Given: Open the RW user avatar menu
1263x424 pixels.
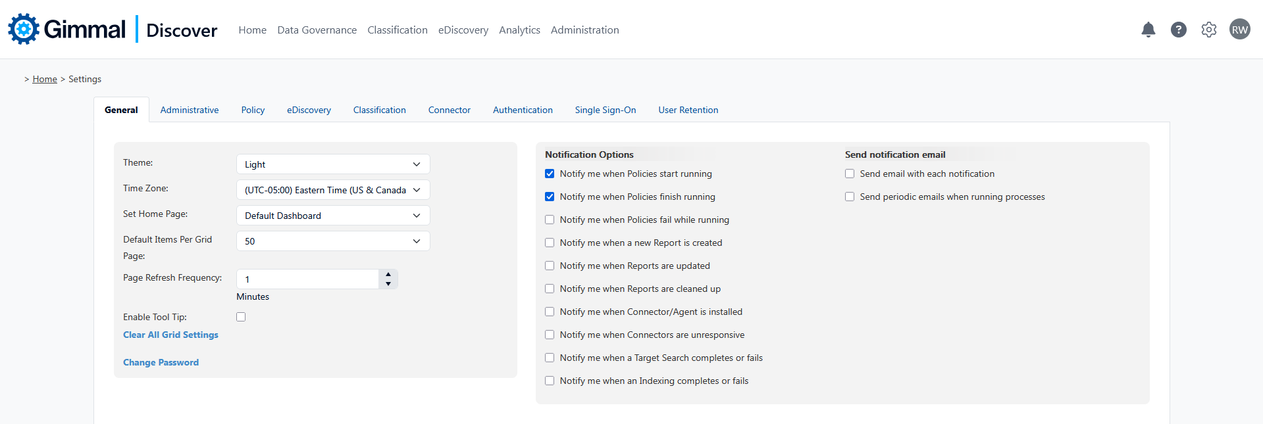Looking at the screenshot, I should click(1239, 30).
